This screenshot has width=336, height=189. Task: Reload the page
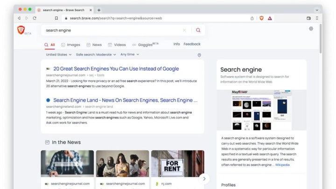pyautogui.click(x=35, y=18)
